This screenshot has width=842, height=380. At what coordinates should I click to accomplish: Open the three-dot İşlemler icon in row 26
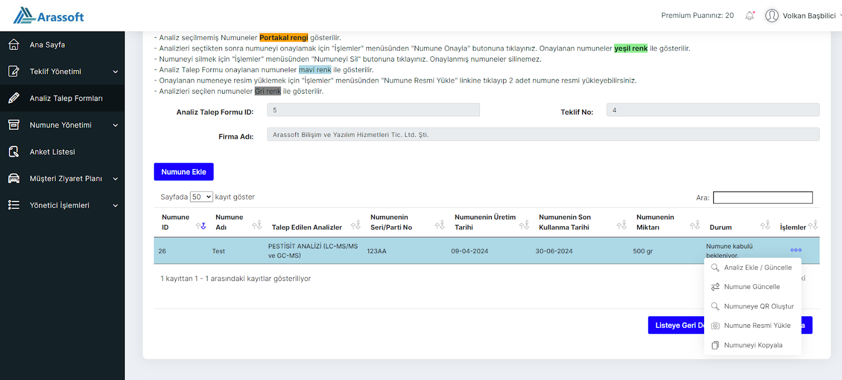(x=796, y=250)
